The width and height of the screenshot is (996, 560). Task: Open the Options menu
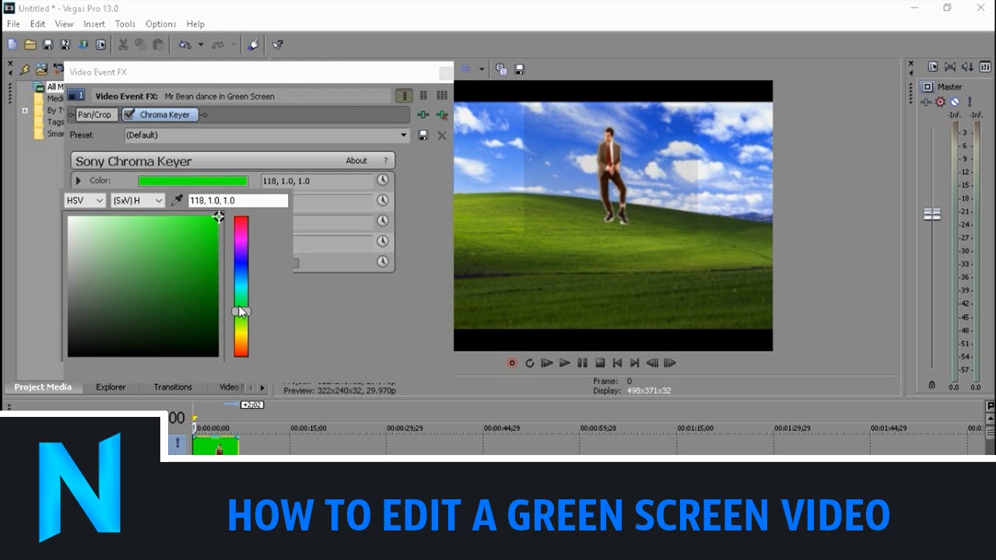click(x=161, y=24)
